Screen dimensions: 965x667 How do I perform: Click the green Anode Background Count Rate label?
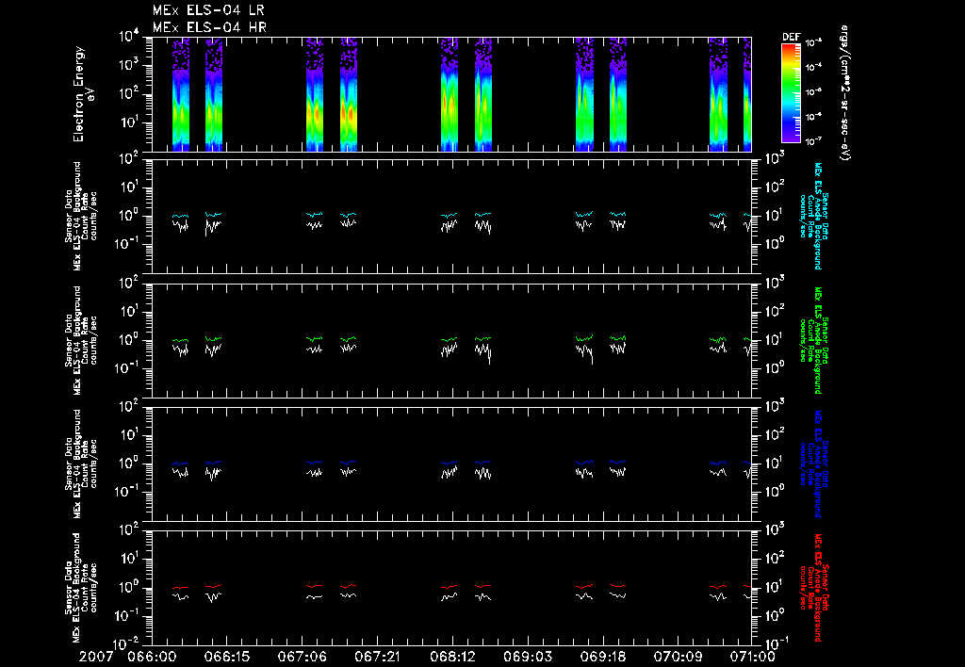click(813, 340)
